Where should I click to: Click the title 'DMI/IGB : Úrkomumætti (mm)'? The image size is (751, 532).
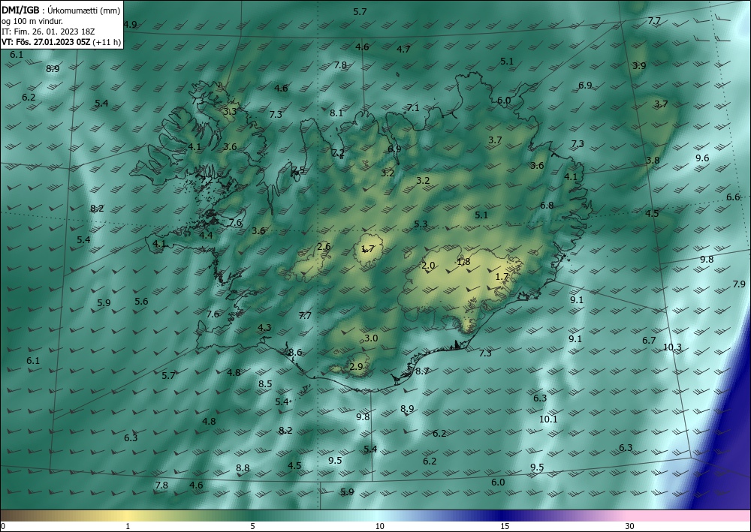[x=60, y=11]
